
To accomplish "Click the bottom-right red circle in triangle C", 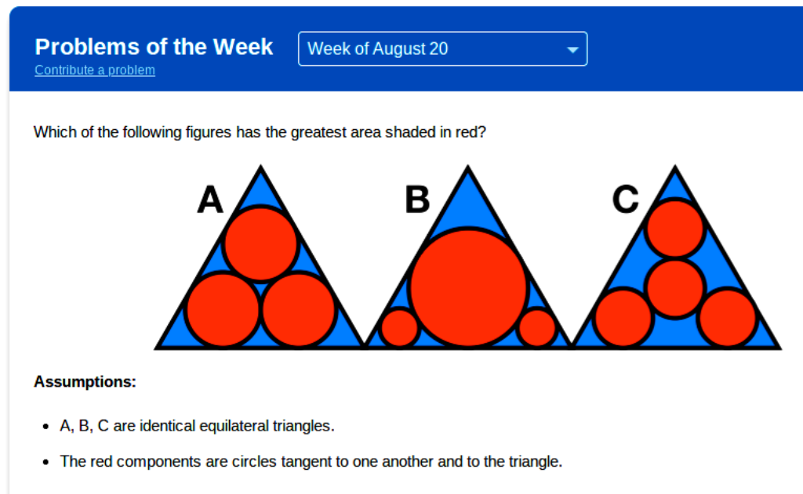I will coord(727,318).
